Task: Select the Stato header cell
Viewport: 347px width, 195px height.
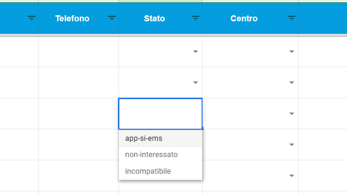Action: click(x=160, y=19)
